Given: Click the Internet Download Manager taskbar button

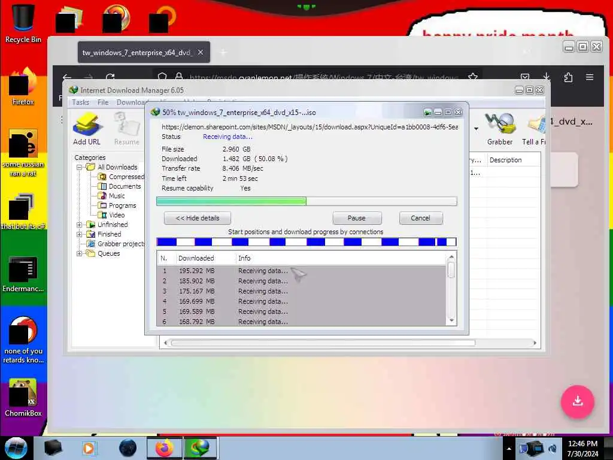Looking at the screenshot, I should point(199,448).
